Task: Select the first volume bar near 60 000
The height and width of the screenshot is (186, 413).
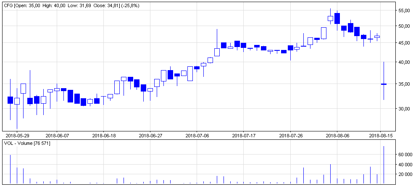Action: click(10, 169)
